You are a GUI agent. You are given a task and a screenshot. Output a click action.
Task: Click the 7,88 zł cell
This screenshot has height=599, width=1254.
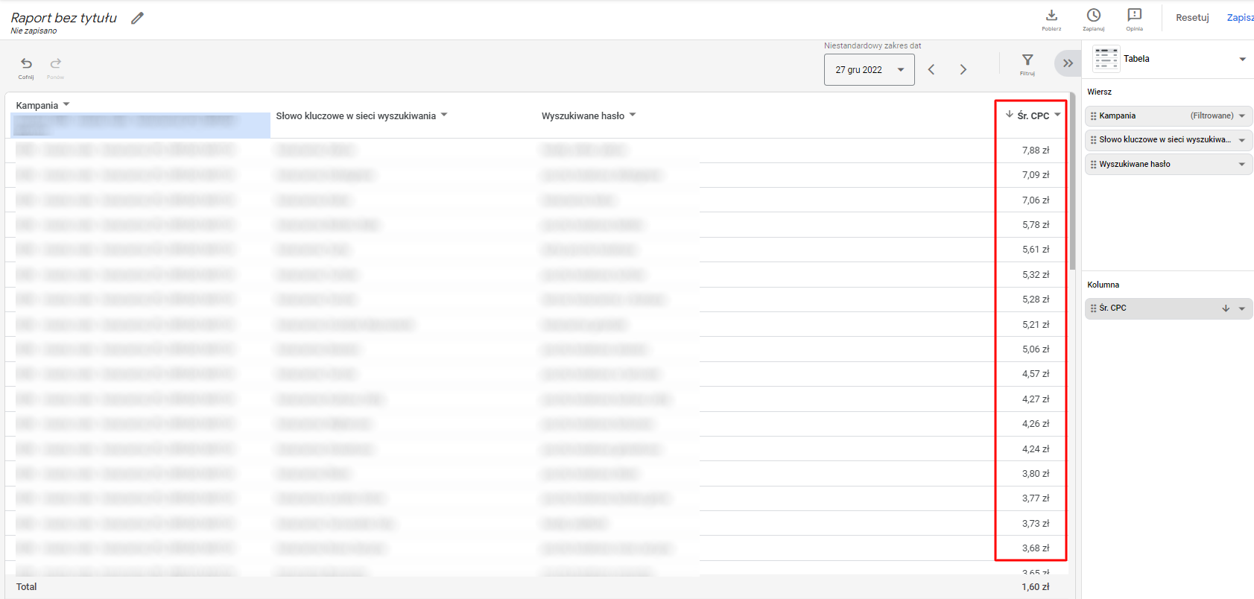coord(1035,150)
